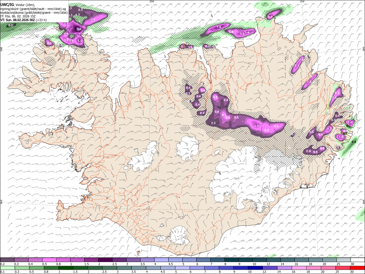
Task: Pick the darkest green 1–1.5 bottom-row swatch
Action: point(66,268)
